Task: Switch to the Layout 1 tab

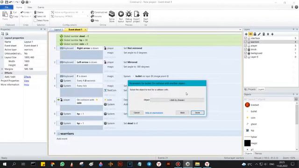Action: pos(57,30)
